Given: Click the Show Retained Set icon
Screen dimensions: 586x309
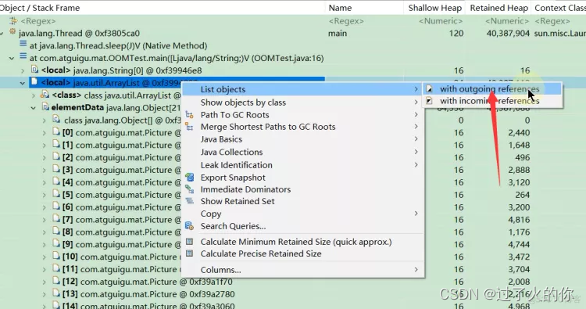Looking at the screenshot, I should (x=190, y=201).
